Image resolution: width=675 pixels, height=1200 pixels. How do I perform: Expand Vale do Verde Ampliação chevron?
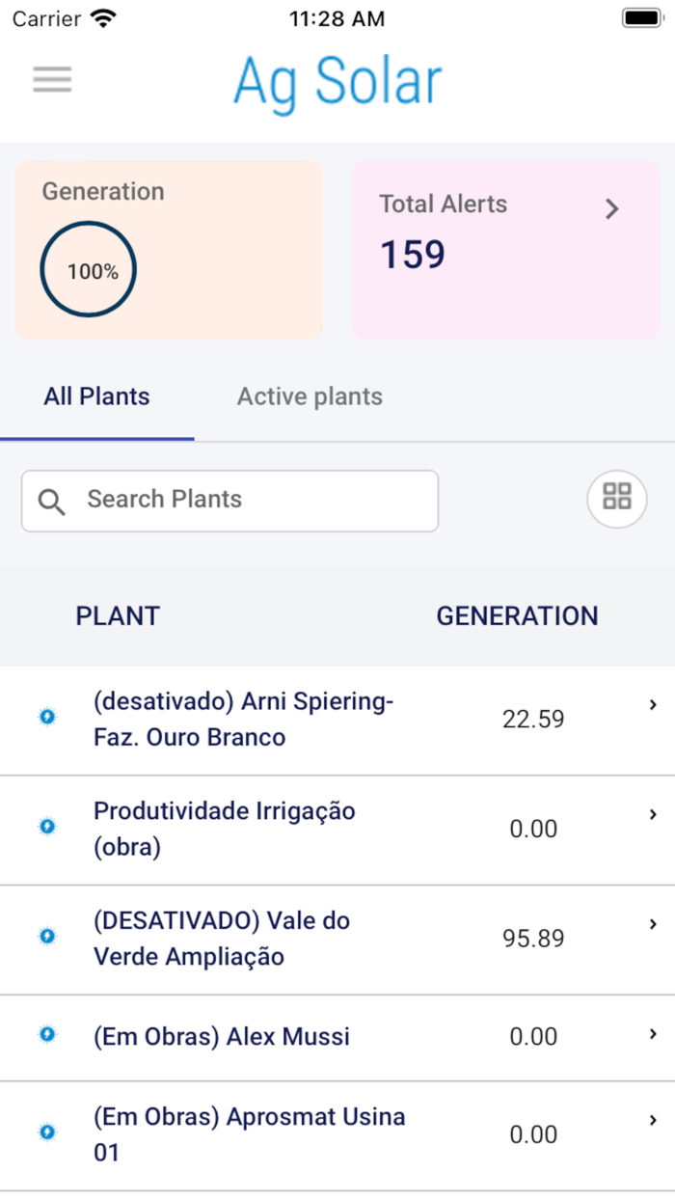(653, 924)
